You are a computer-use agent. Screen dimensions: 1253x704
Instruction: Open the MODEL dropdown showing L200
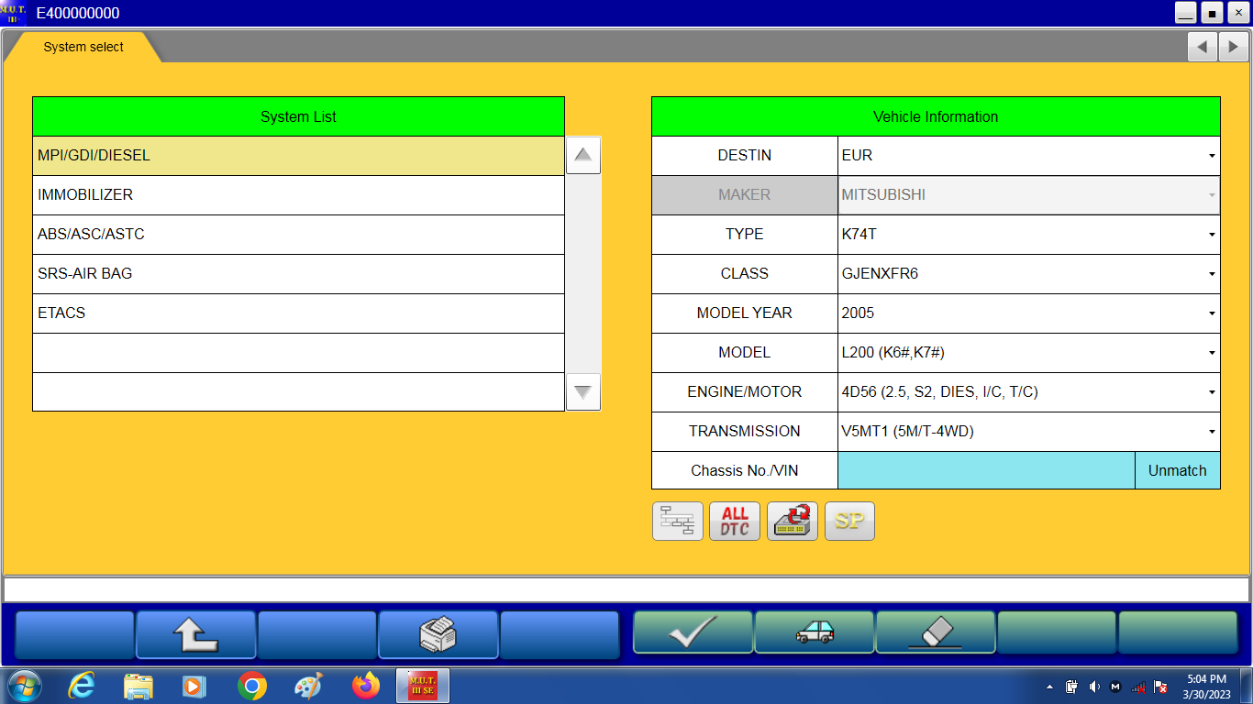point(1028,353)
